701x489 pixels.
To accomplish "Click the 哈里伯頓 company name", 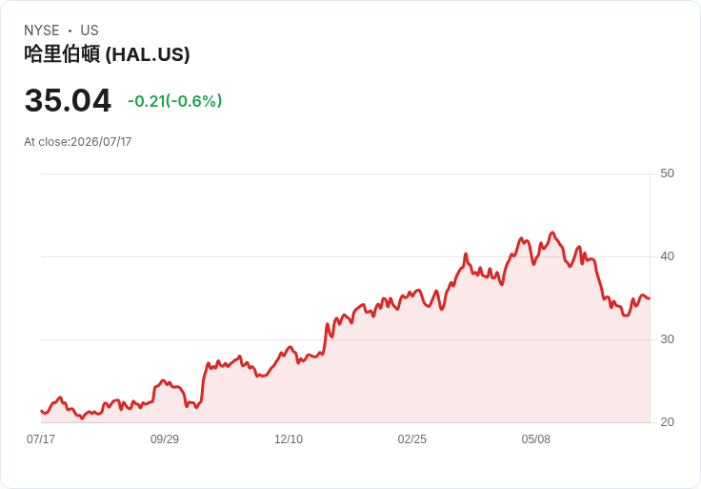I will tap(62, 54).
